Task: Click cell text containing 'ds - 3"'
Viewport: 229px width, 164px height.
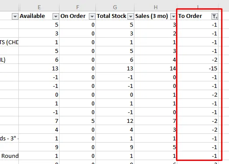Action: point(9,138)
